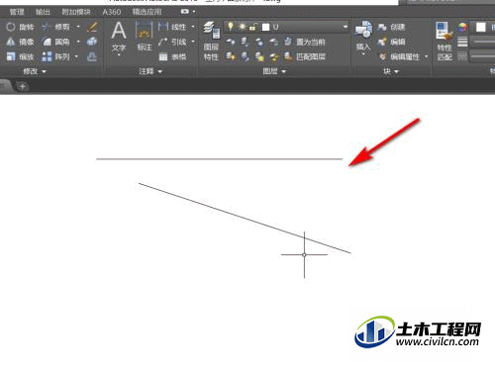Click the Explode icon in Modify panel

(x=92, y=42)
